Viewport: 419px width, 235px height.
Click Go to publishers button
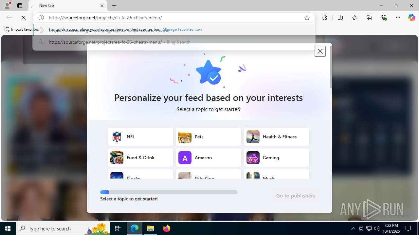(x=296, y=196)
